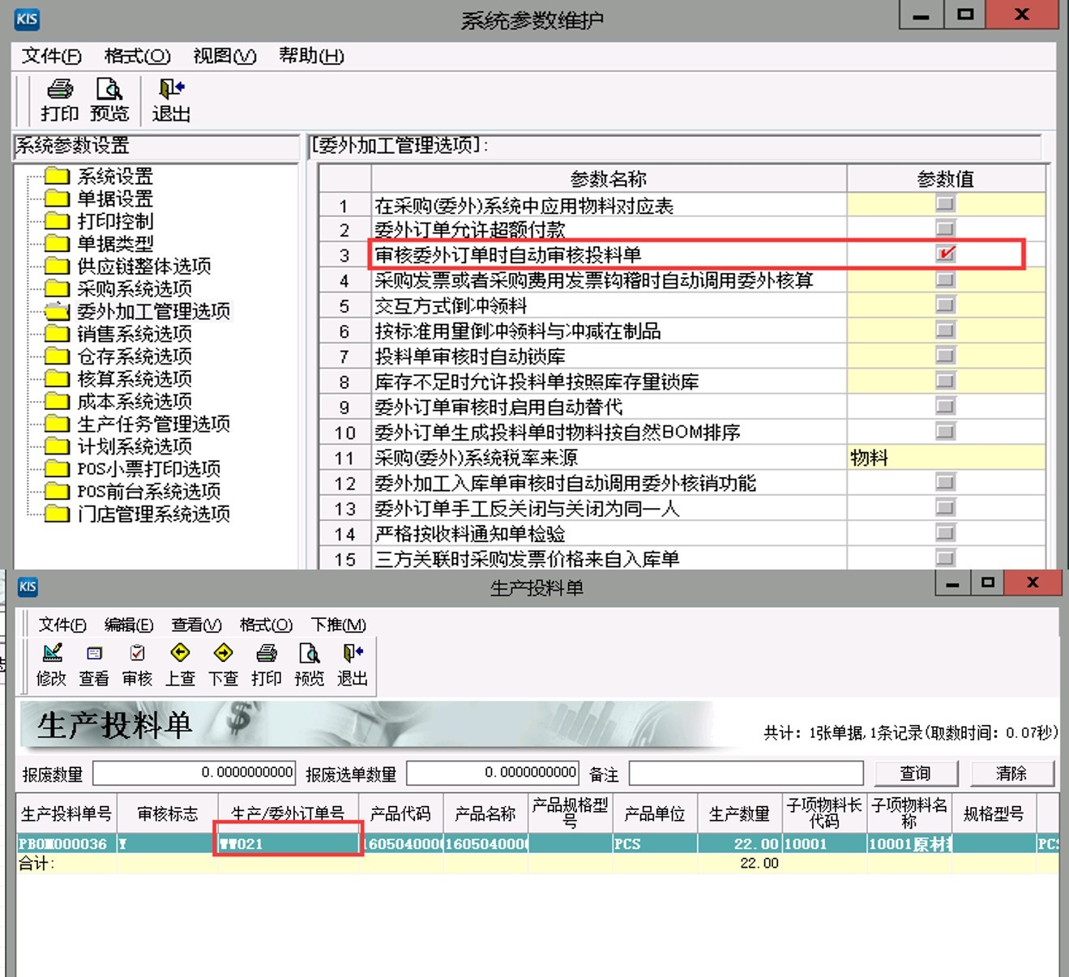Toggle checkbox for 委外订单允许超额付款
Viewport: 1069px width, 977px height.
[945, 228]
